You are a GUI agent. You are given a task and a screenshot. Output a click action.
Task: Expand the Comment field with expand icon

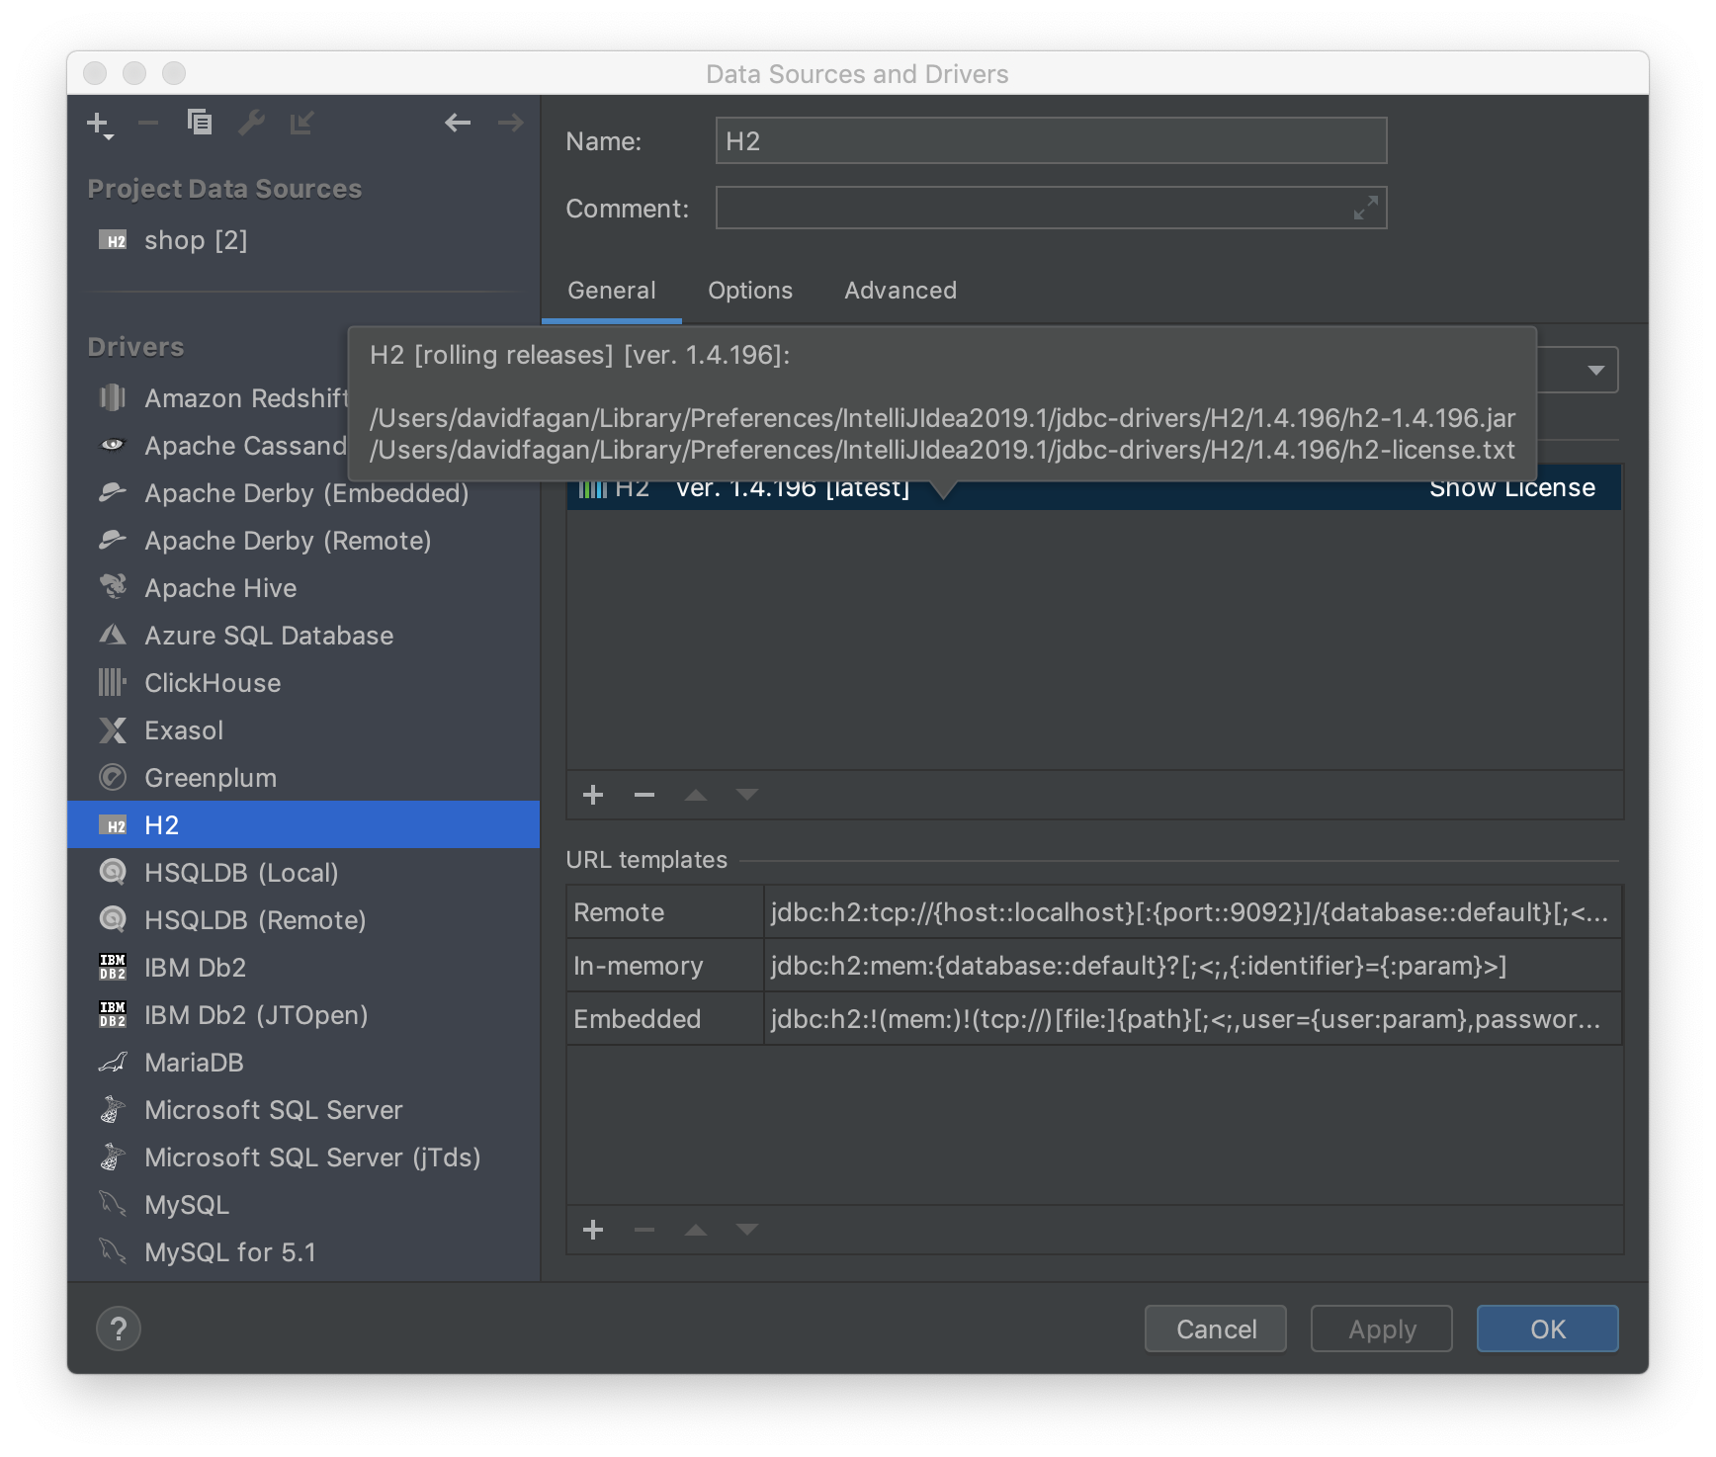[x=1365, y=208]
